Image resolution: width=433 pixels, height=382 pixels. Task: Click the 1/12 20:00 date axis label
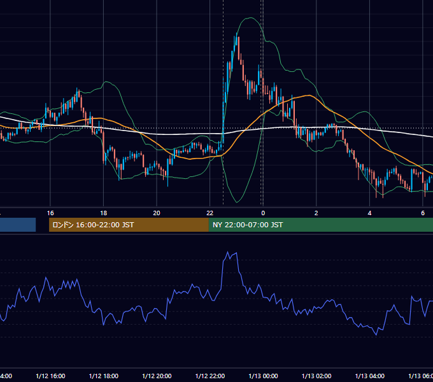pyautogui.click(x=157, y=376)
